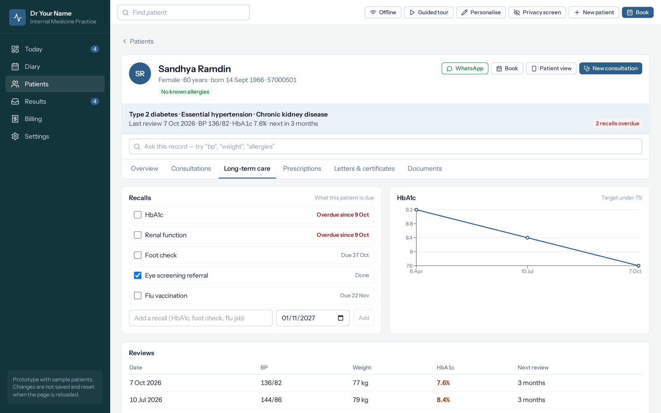This screenshot has height=413, width=661.
Task: Click the SR patient avatar
Action: [140, 74]
